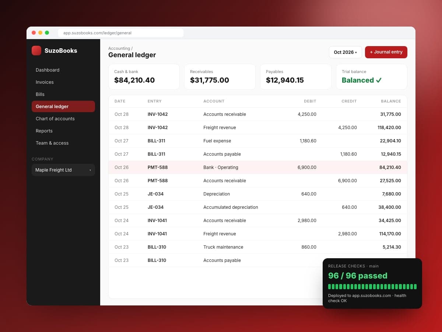Click the release checks green progress bar
Image resolution: width=442 pixels, height=332 pixels.
tap(372, 287)
